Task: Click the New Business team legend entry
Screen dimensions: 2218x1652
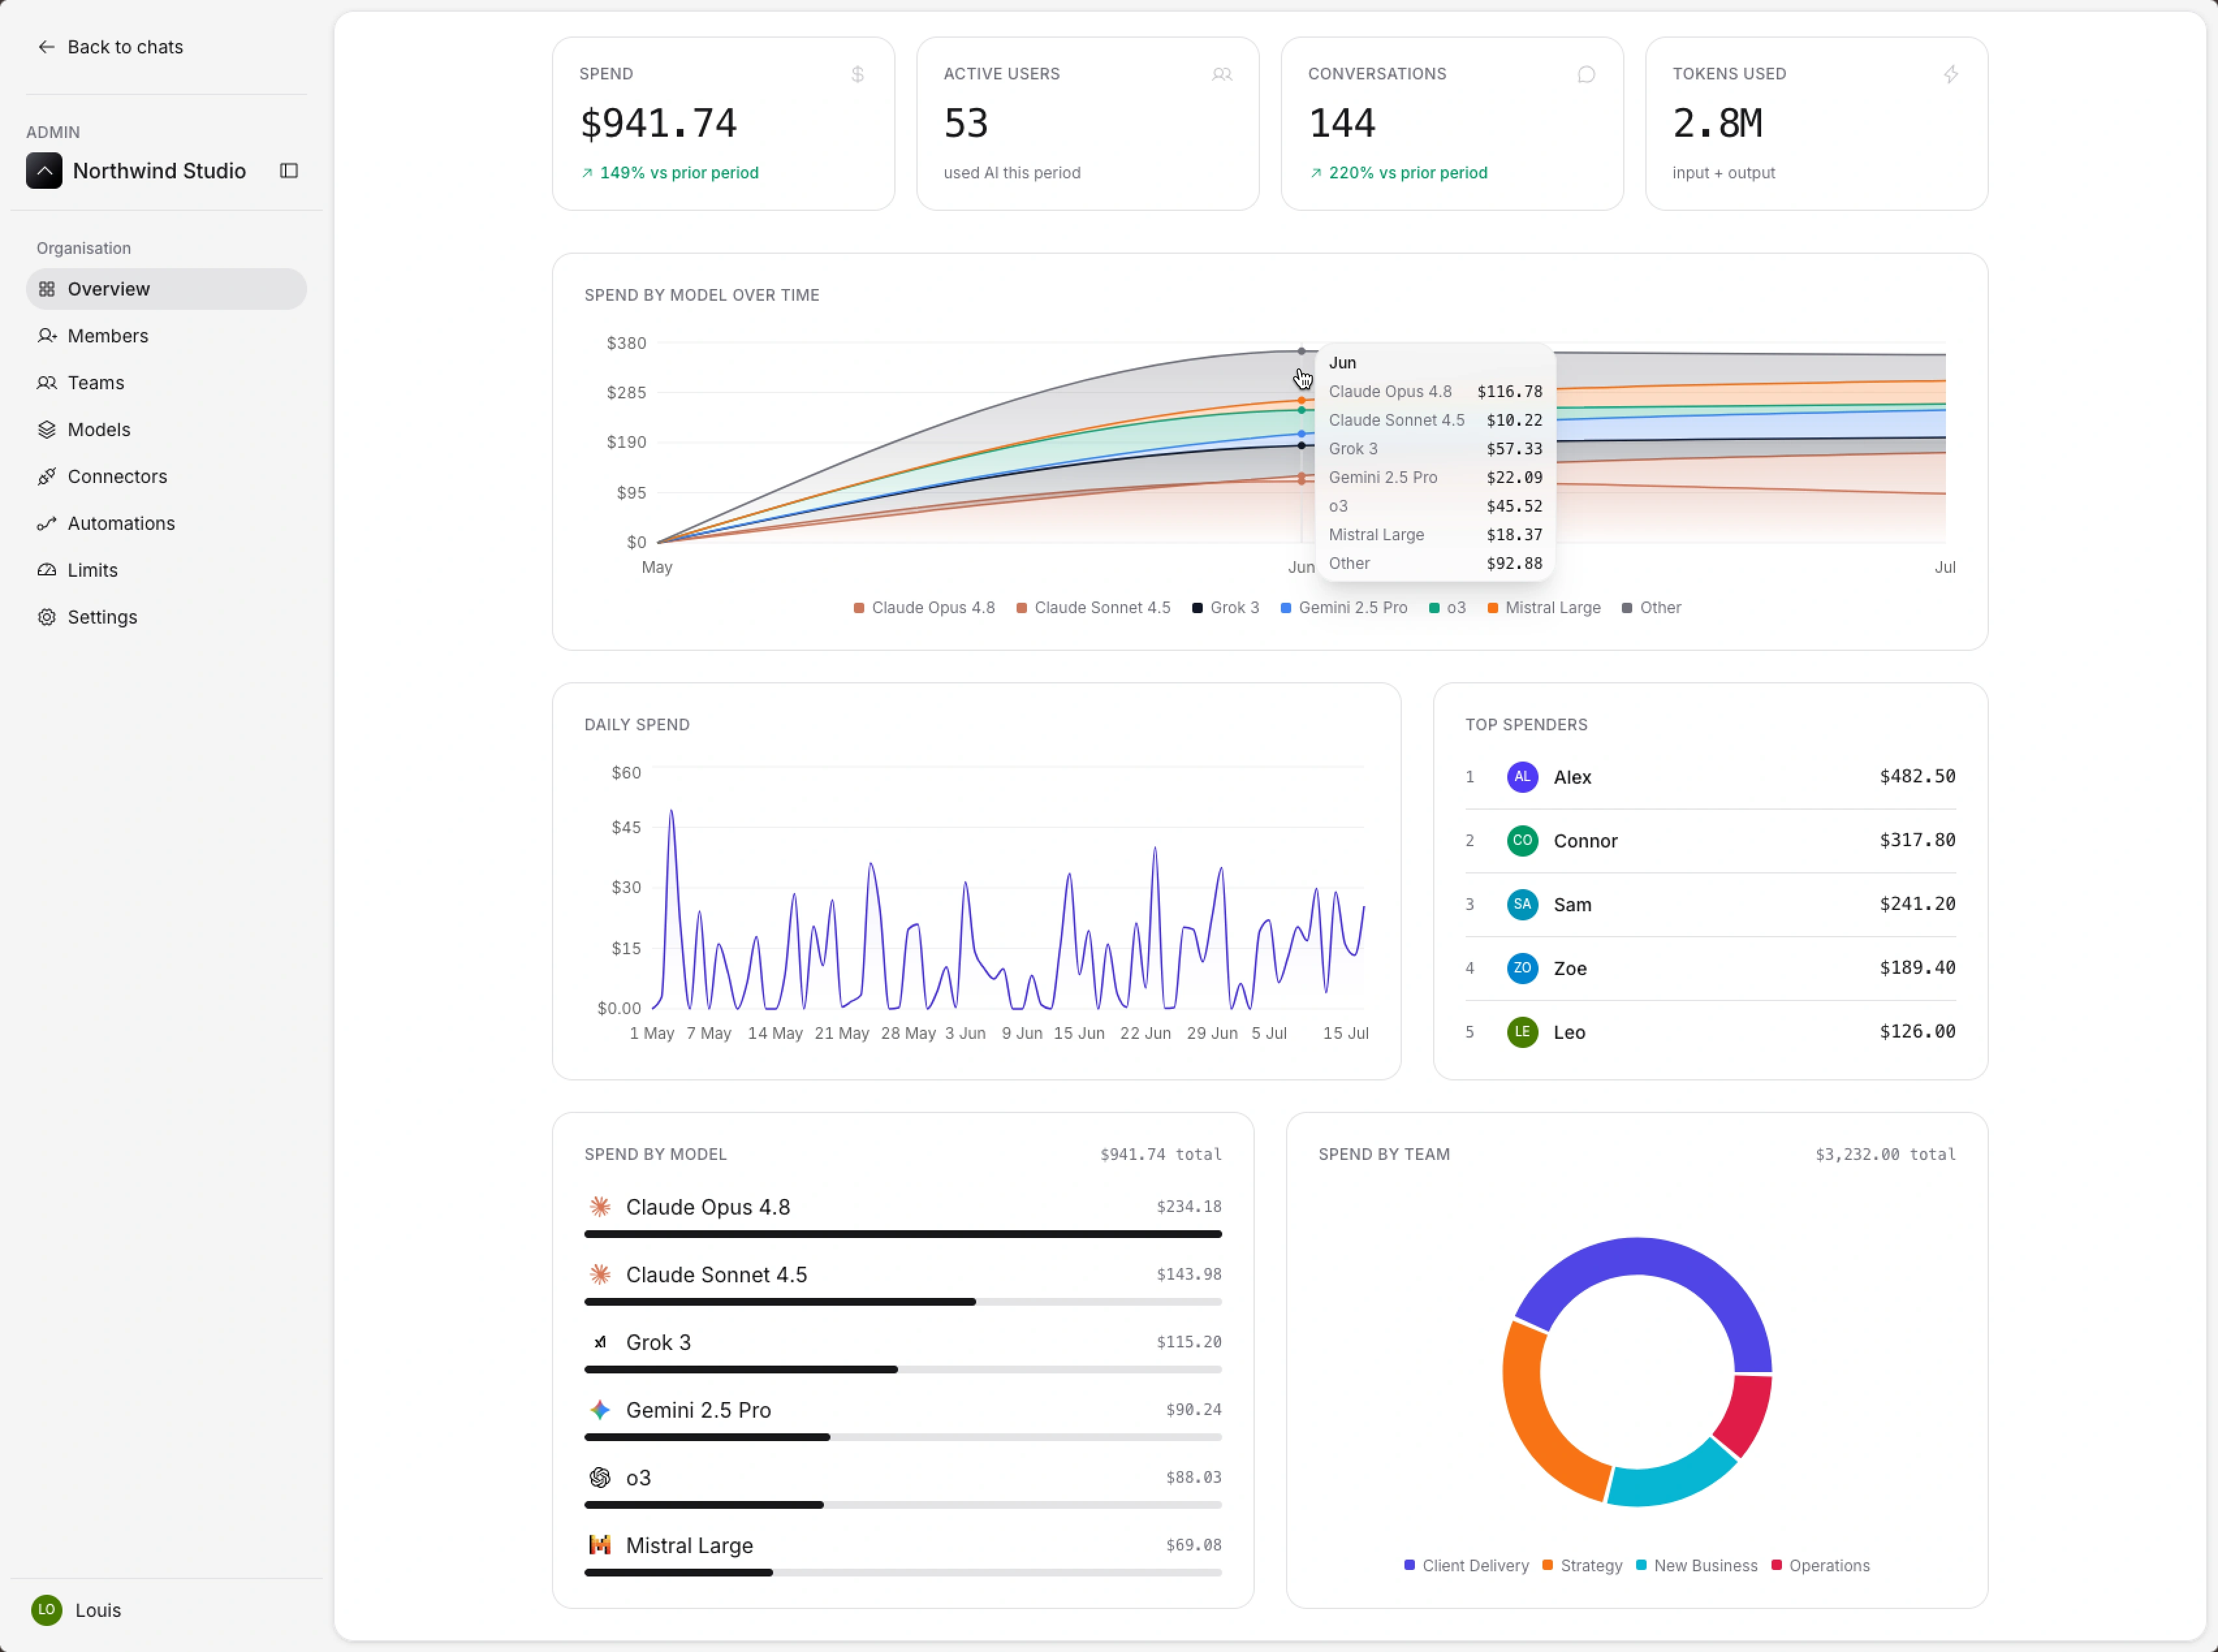Action: [1696, 1566]
